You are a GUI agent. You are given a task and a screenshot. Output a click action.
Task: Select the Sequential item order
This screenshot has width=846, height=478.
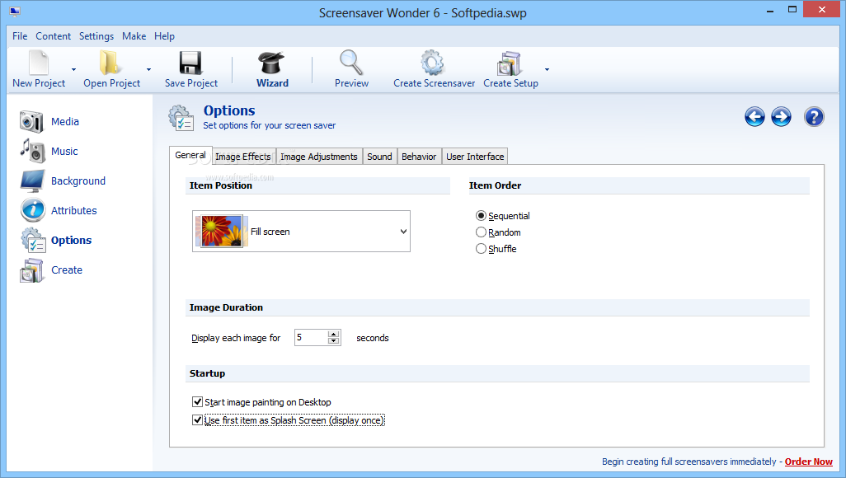[x=481, y=216]
